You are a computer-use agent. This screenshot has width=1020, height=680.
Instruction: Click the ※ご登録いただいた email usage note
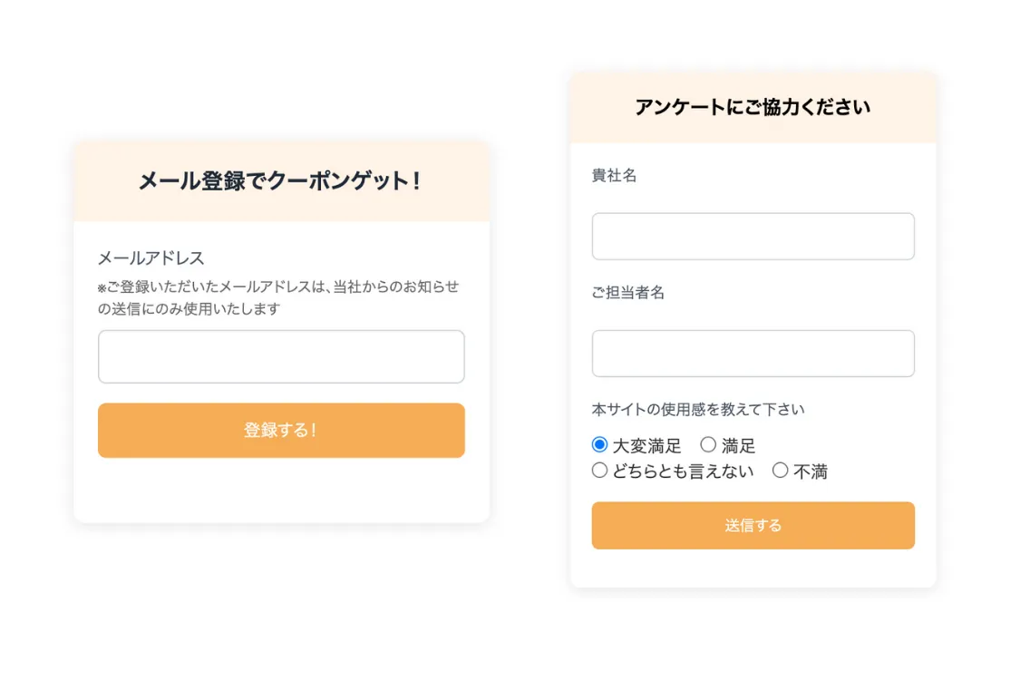click(278, 297)
